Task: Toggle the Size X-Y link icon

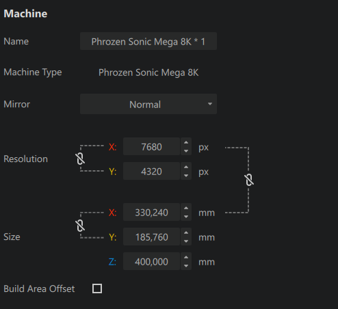Action: click(x=80, y=226)
